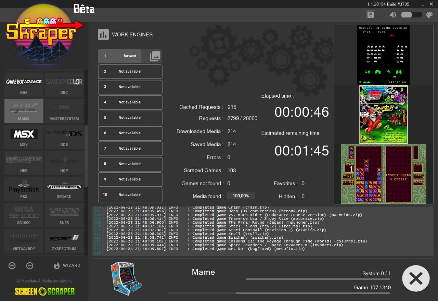Click work engine 9 Not available
This screenshot has height=301, width=438.
tap(130, 179)
